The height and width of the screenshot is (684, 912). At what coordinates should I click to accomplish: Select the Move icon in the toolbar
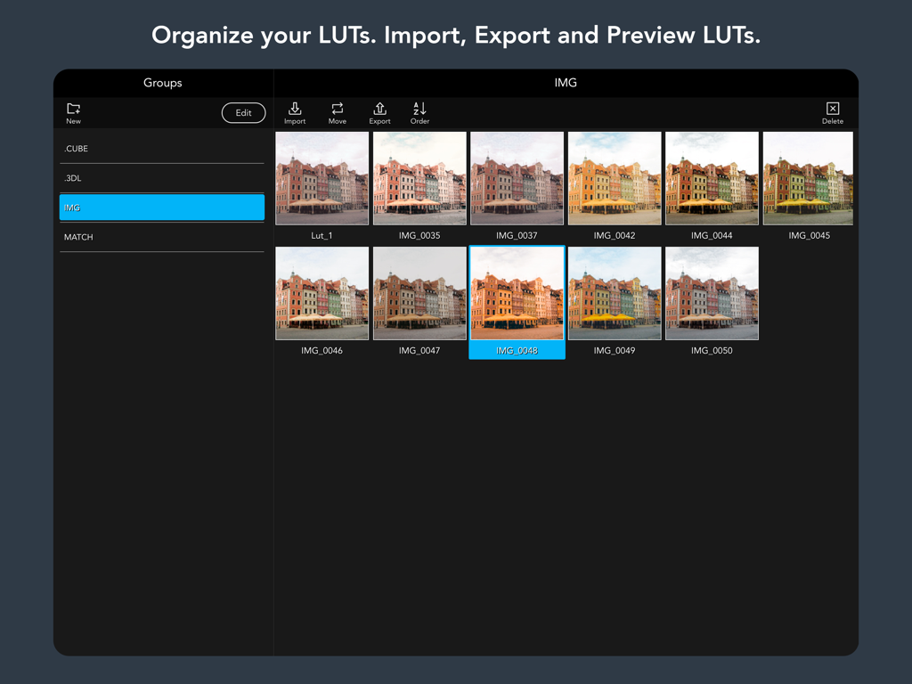pos(337,112)
